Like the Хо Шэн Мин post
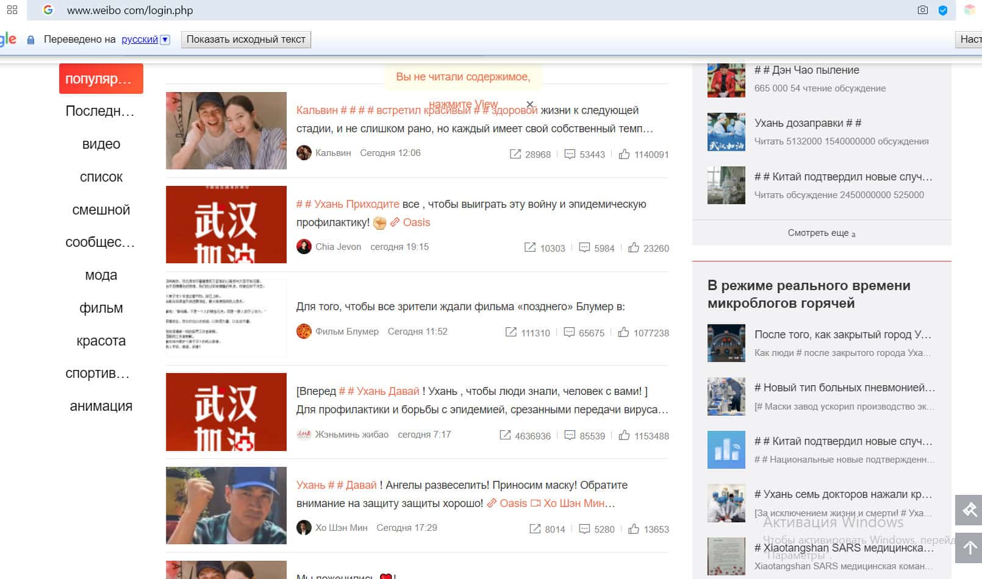 [x=634, y=528]
